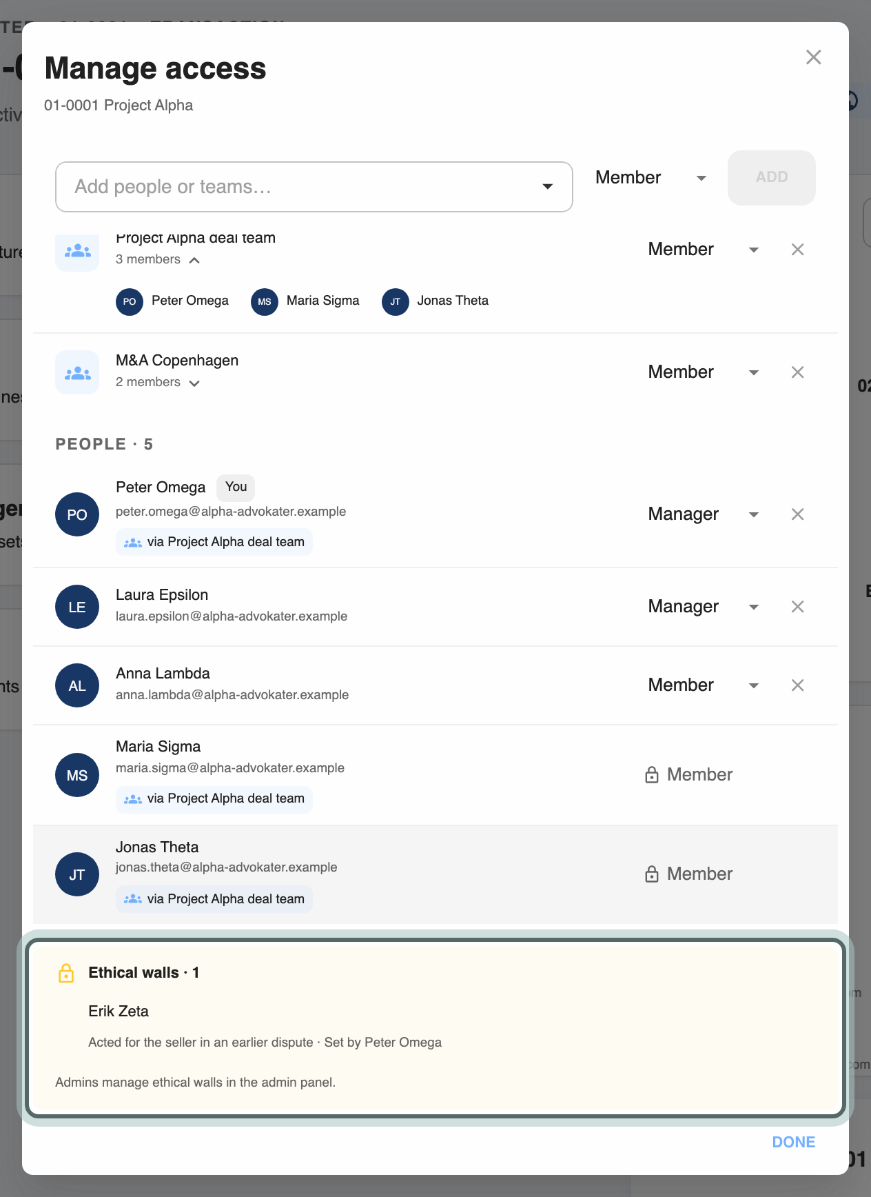Remove M&A Copenhagen team access
871x1197 pixels.
798,372
